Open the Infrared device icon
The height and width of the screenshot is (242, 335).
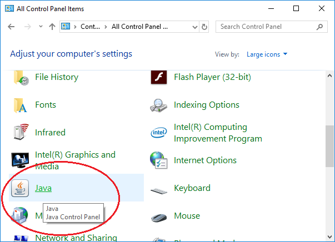click(x=21, y=132)
